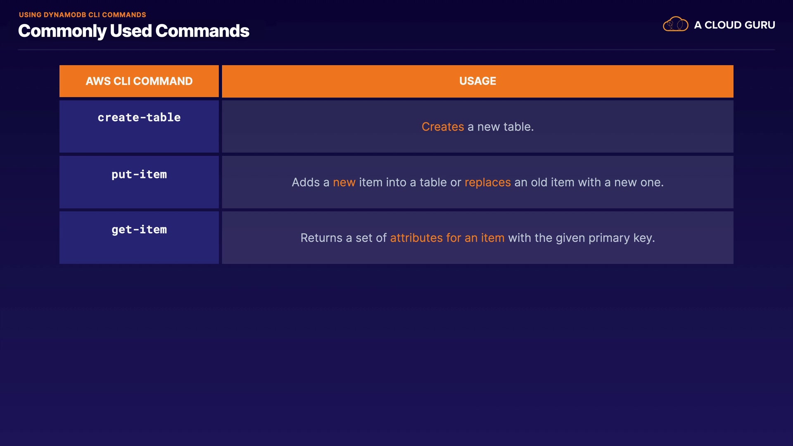Click the orange cloud logo icon

coord(675,24)
